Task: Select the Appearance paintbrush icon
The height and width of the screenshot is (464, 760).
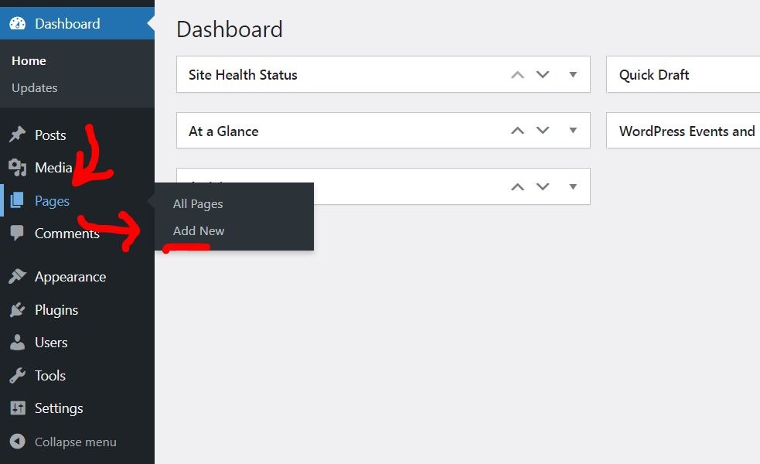Action: [x=18, y=276]
